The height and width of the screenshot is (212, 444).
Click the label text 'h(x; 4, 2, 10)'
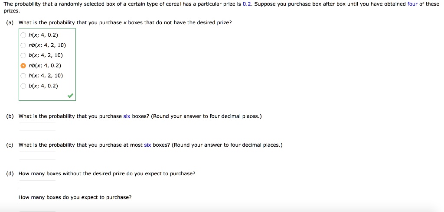click(46, 76)
